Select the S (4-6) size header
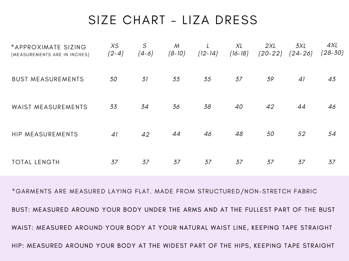349x261 pixels. point(145,50)
